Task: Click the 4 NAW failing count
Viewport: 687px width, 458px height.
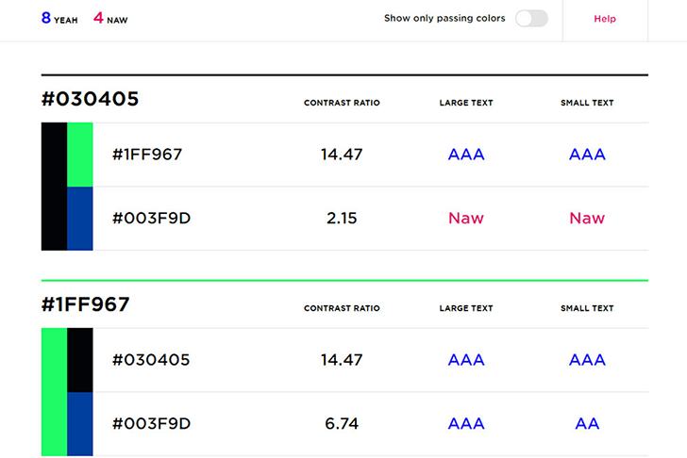Action: (x=110, y=19)
